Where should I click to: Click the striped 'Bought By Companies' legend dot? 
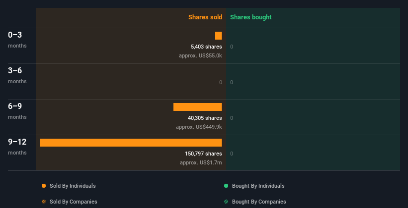click(x=226, y=202)
